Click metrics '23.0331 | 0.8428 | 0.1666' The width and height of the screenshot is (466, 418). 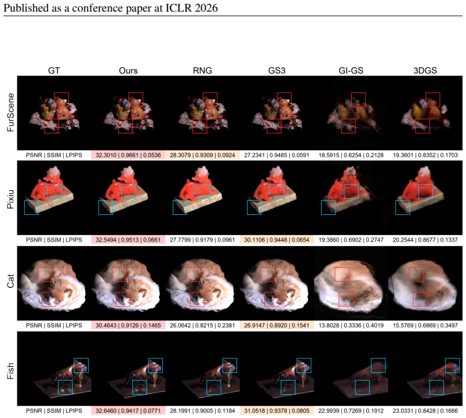tap(425, 411)
